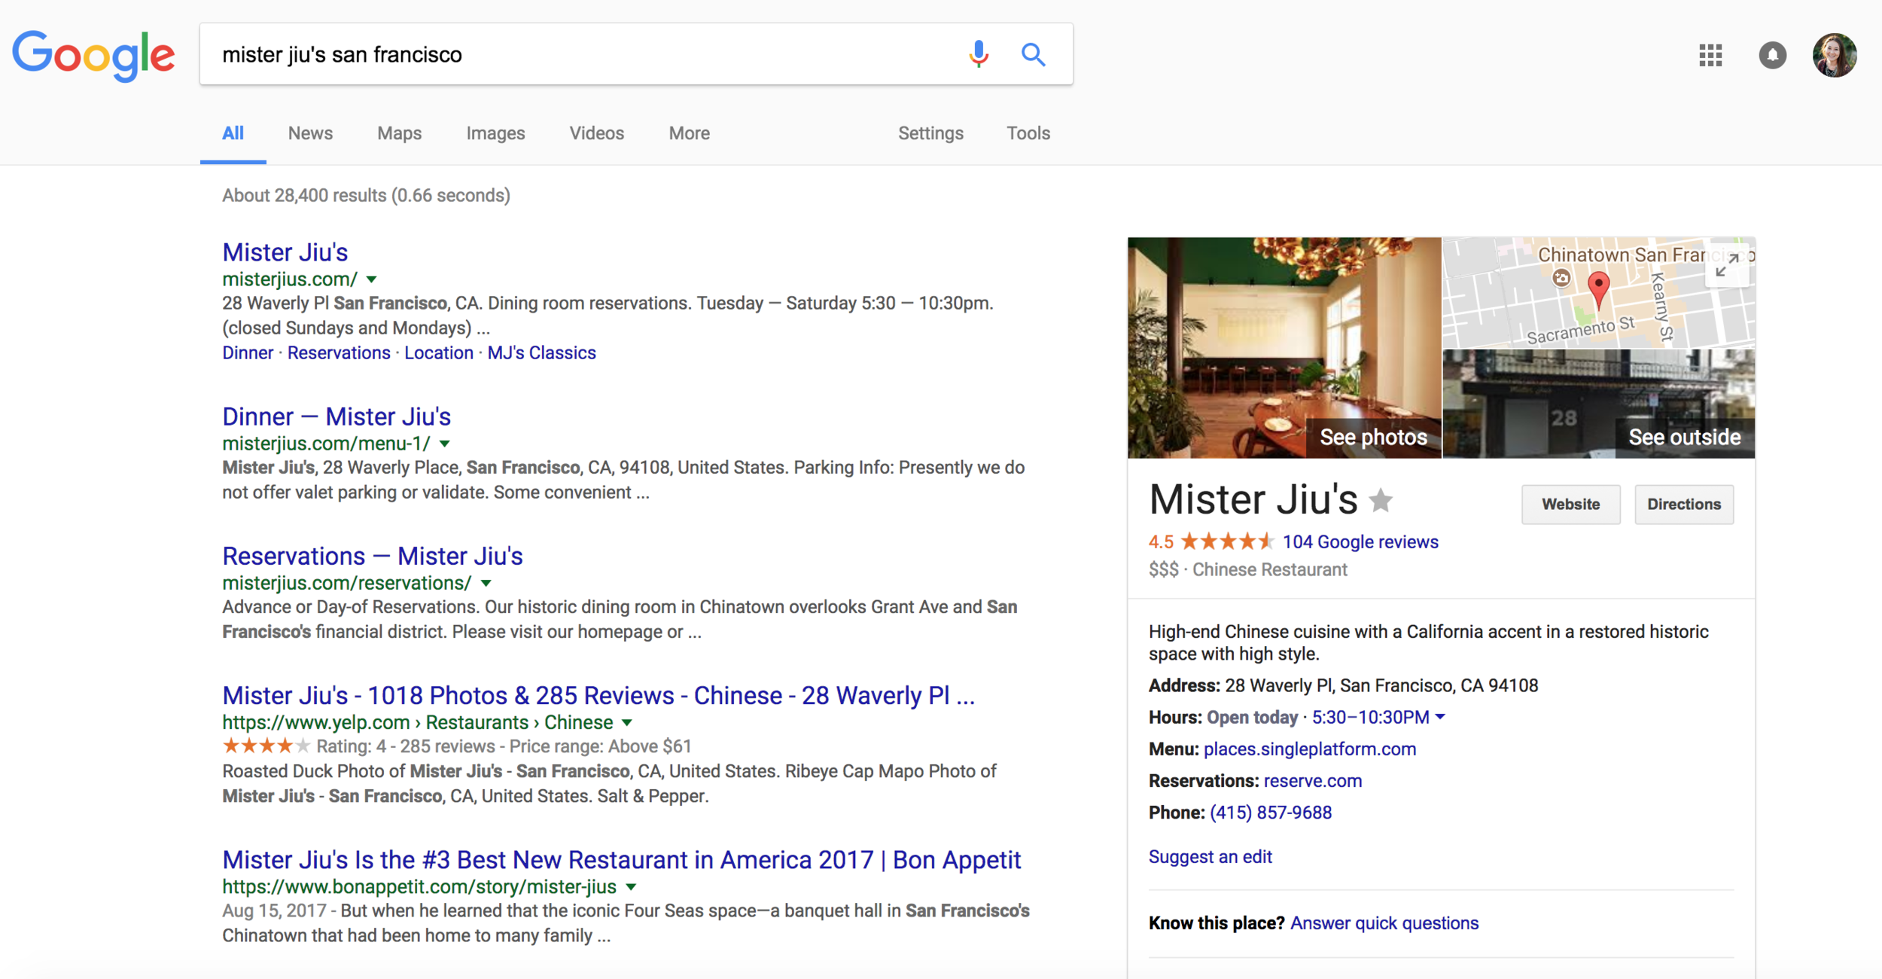
Task: Open the reserve.com reservations link
Action: (1313, 781)
